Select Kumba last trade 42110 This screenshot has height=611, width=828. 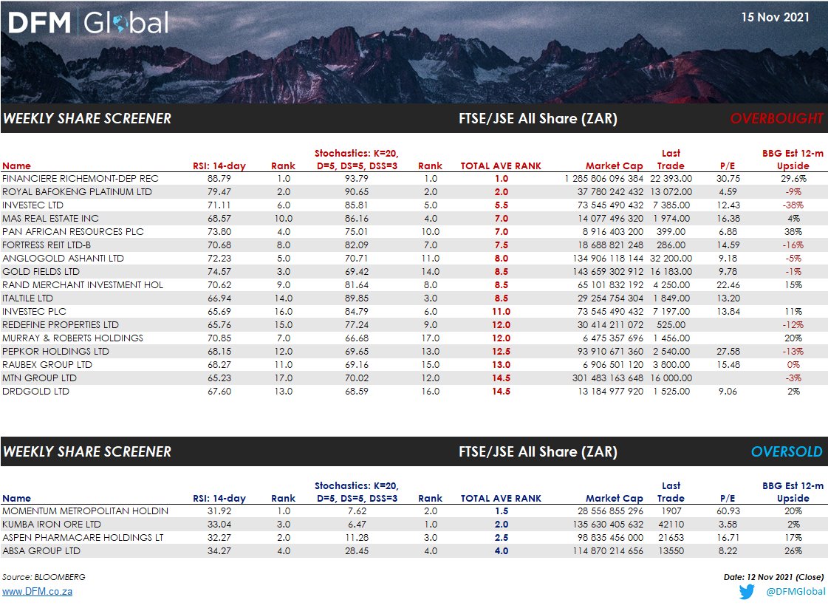pos(671,525)
